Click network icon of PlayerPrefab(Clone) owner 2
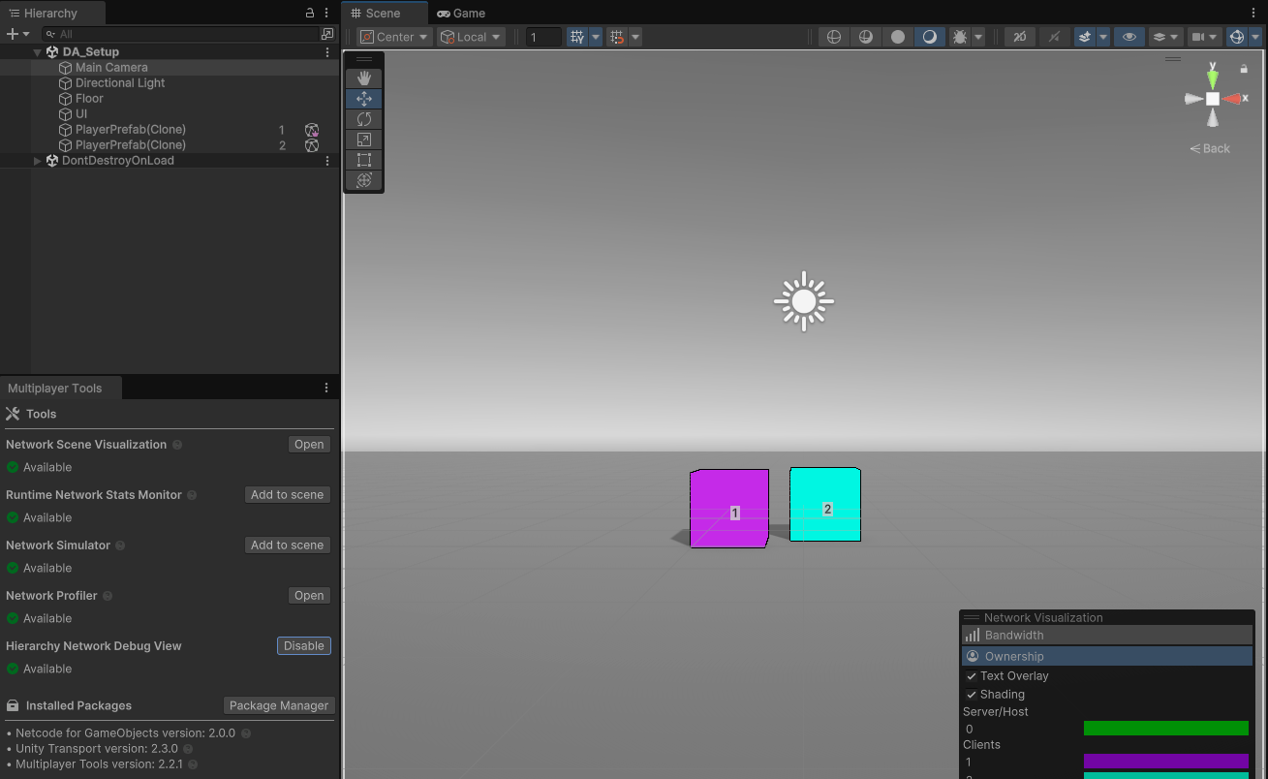This screenshot has width=1268, height=779. tap(312, 145)
